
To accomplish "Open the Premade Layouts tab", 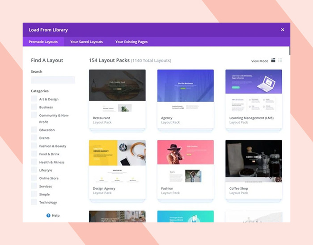I will point(43,42).
